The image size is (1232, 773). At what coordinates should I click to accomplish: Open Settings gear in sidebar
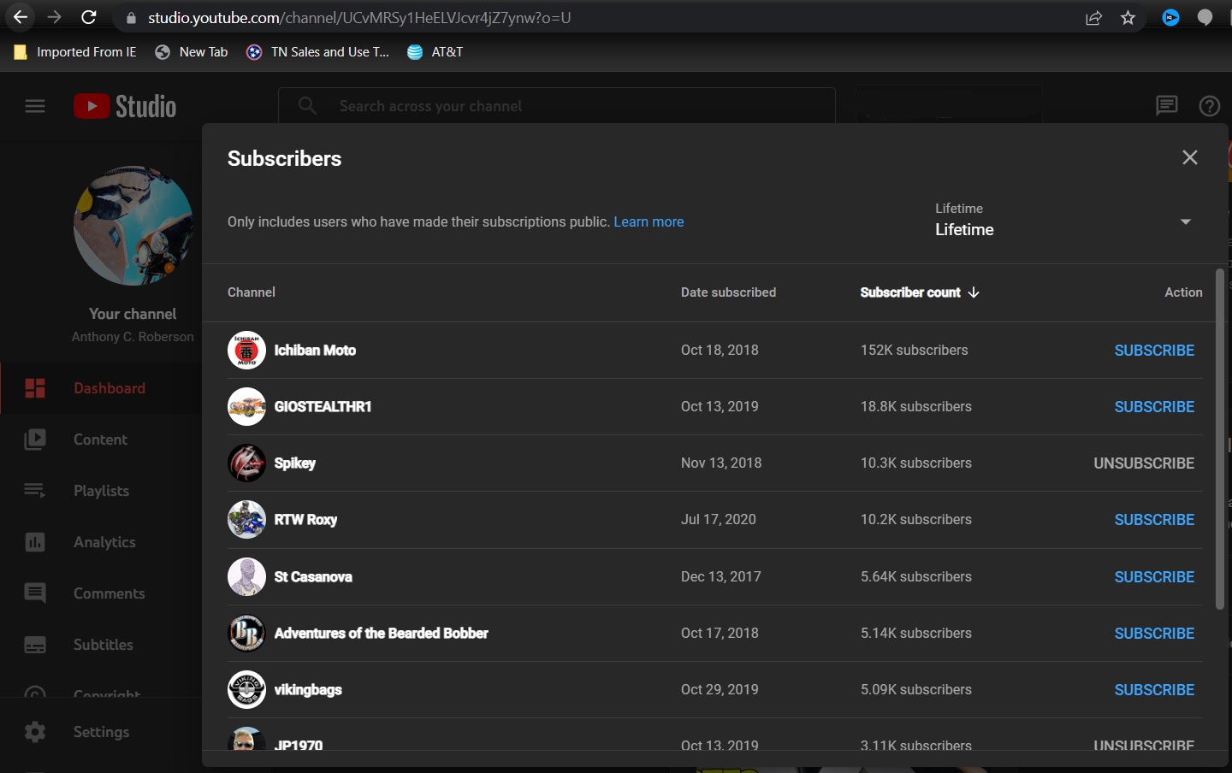point(101,732)
